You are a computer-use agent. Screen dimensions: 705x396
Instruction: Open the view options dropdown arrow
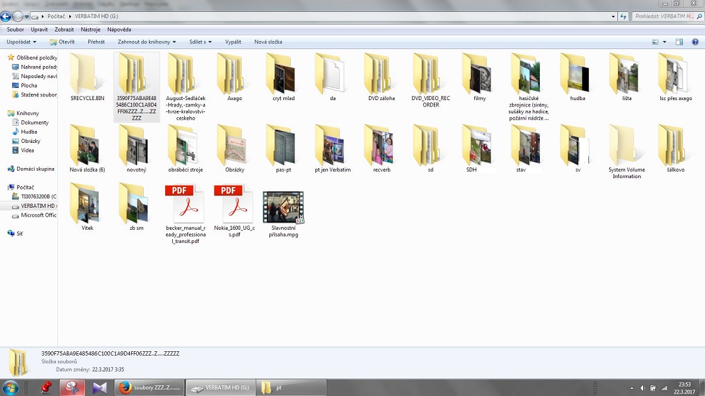[x=664, y=42]
